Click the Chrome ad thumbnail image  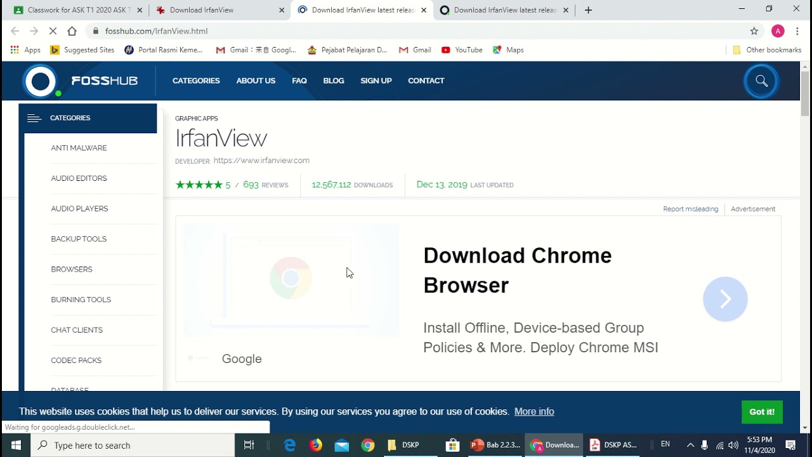(291, 279)
